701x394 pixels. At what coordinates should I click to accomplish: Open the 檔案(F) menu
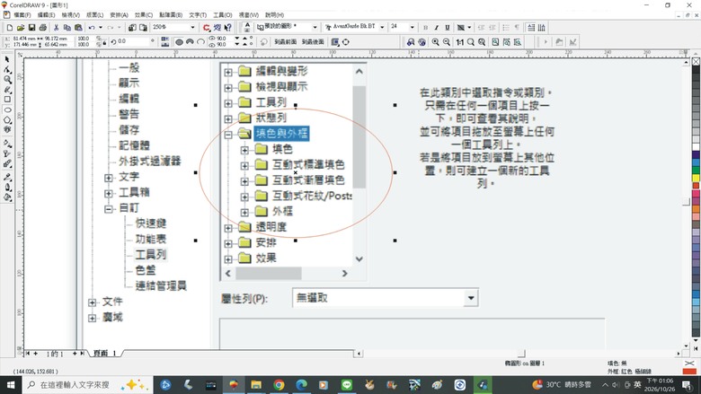coord(22,15)
